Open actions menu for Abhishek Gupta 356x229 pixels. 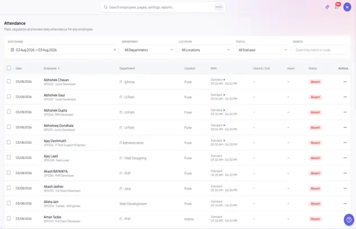[345, 112]
